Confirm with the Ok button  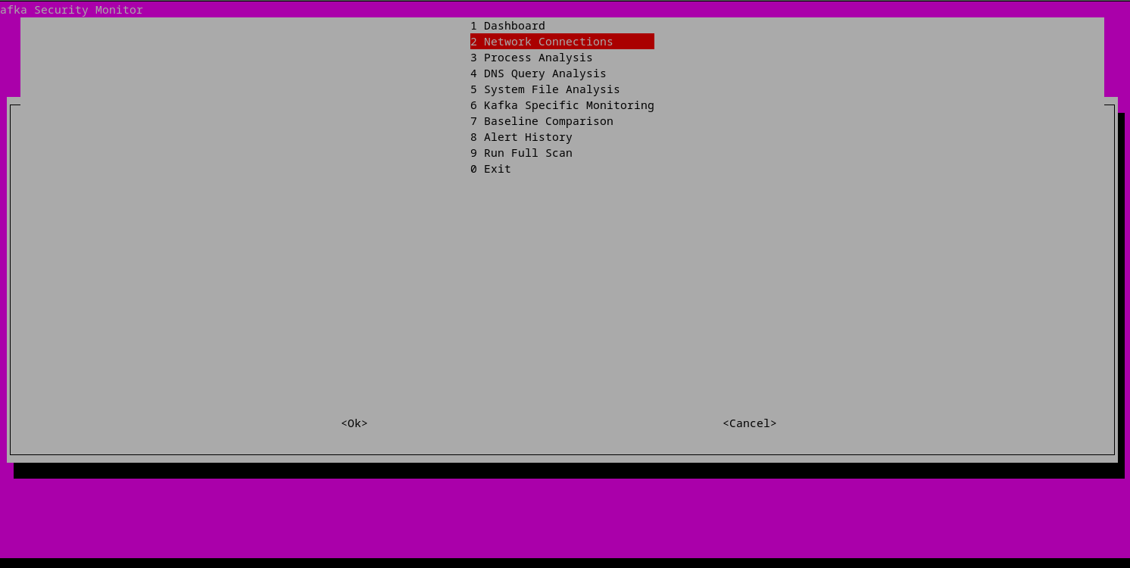[x=354, y=423]
